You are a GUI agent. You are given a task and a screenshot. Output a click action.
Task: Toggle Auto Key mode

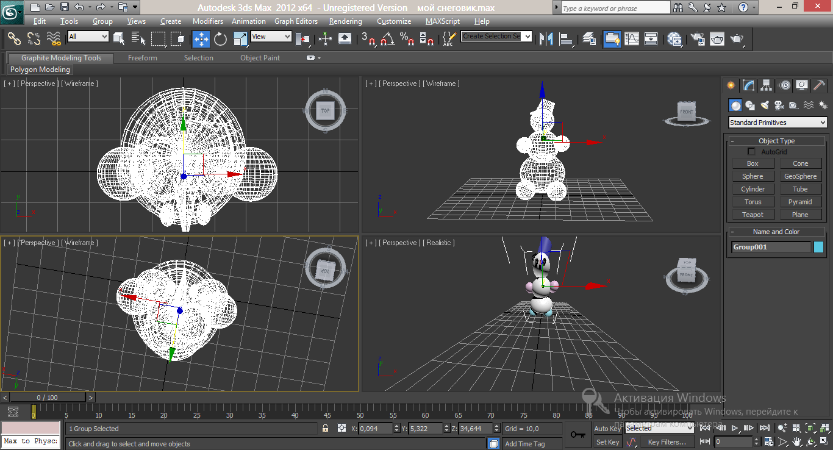coord(607,429)
